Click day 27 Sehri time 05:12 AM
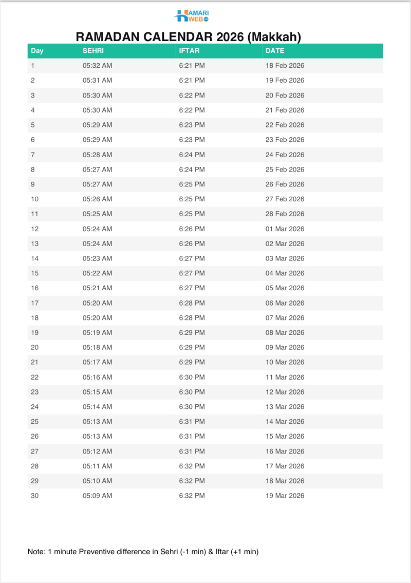Screen dimensions: 411x583 point(97,452)
